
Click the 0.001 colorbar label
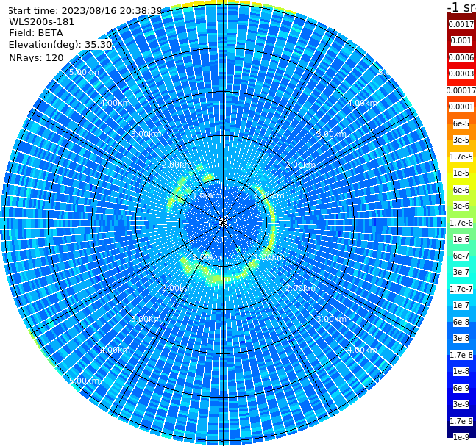tap(461, 40)
